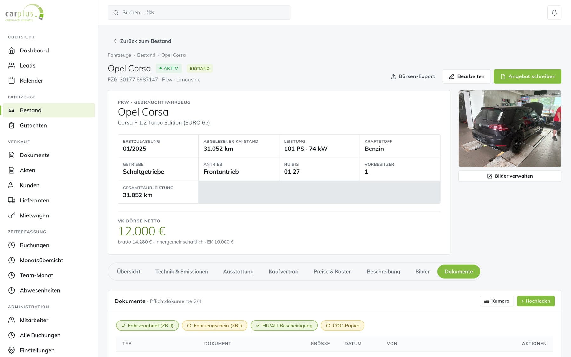Toggle Fahrzeugschein (ZB I) document chip
Screen dimensions: 571x357
pos(215,326)
